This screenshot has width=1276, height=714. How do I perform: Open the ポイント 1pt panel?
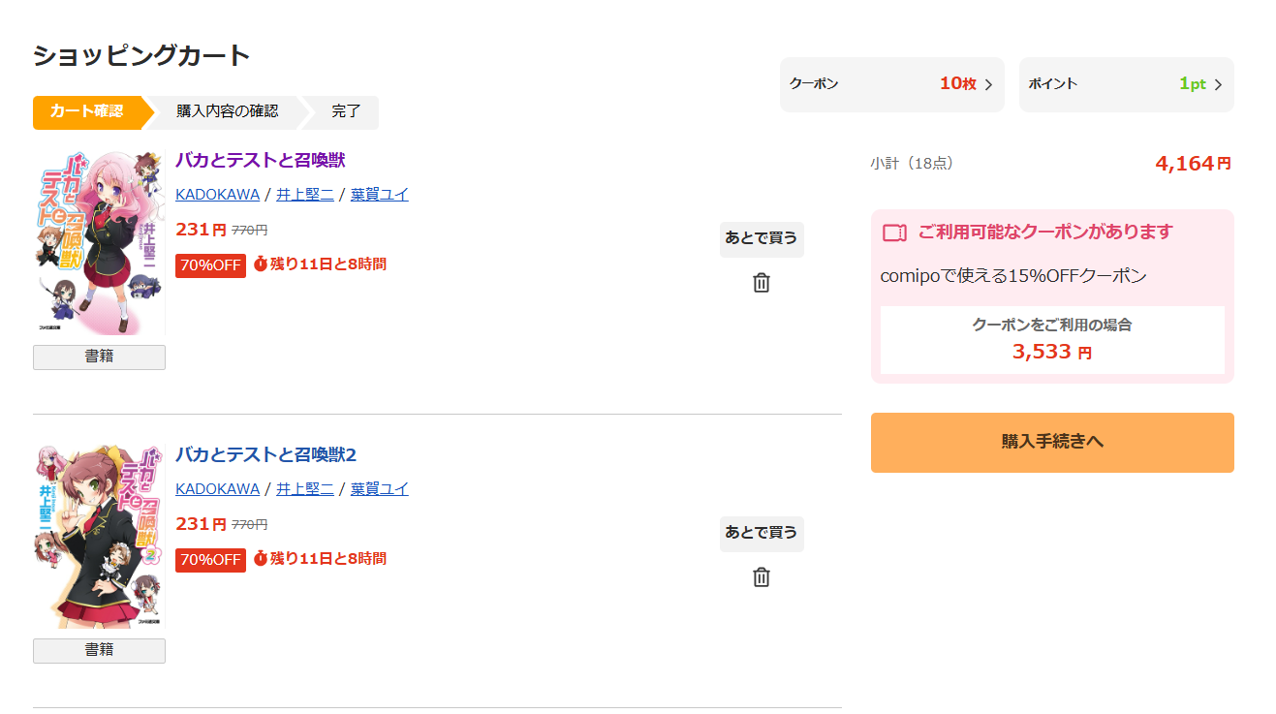tap(1126, 84)
